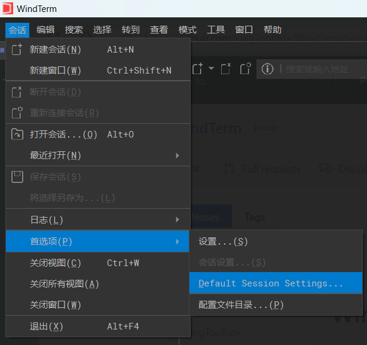Choose 关闭视图(C) menu entry
The image size is (367, 345).
click(98, 263)
